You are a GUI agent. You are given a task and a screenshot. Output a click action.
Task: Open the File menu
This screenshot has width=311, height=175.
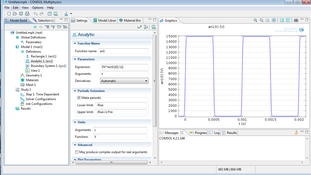tap(7, 8)
